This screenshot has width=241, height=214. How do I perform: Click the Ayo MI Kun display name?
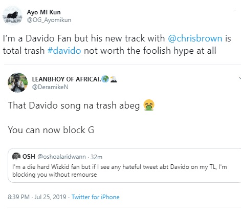pos(43,12)
